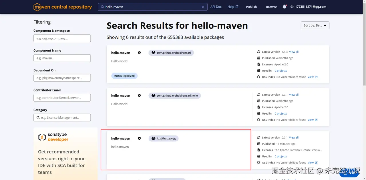
Task: Click the shield icon on com.github.ershakiransari.hello card
Action: point(139,96)
